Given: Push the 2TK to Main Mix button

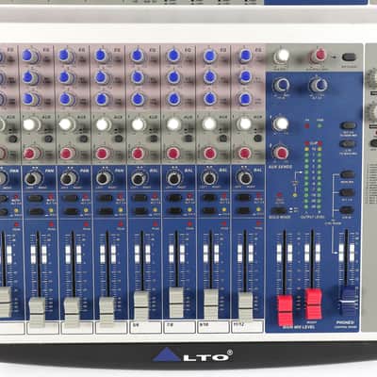Looking at the screenshot, I should tap(348, 144).
